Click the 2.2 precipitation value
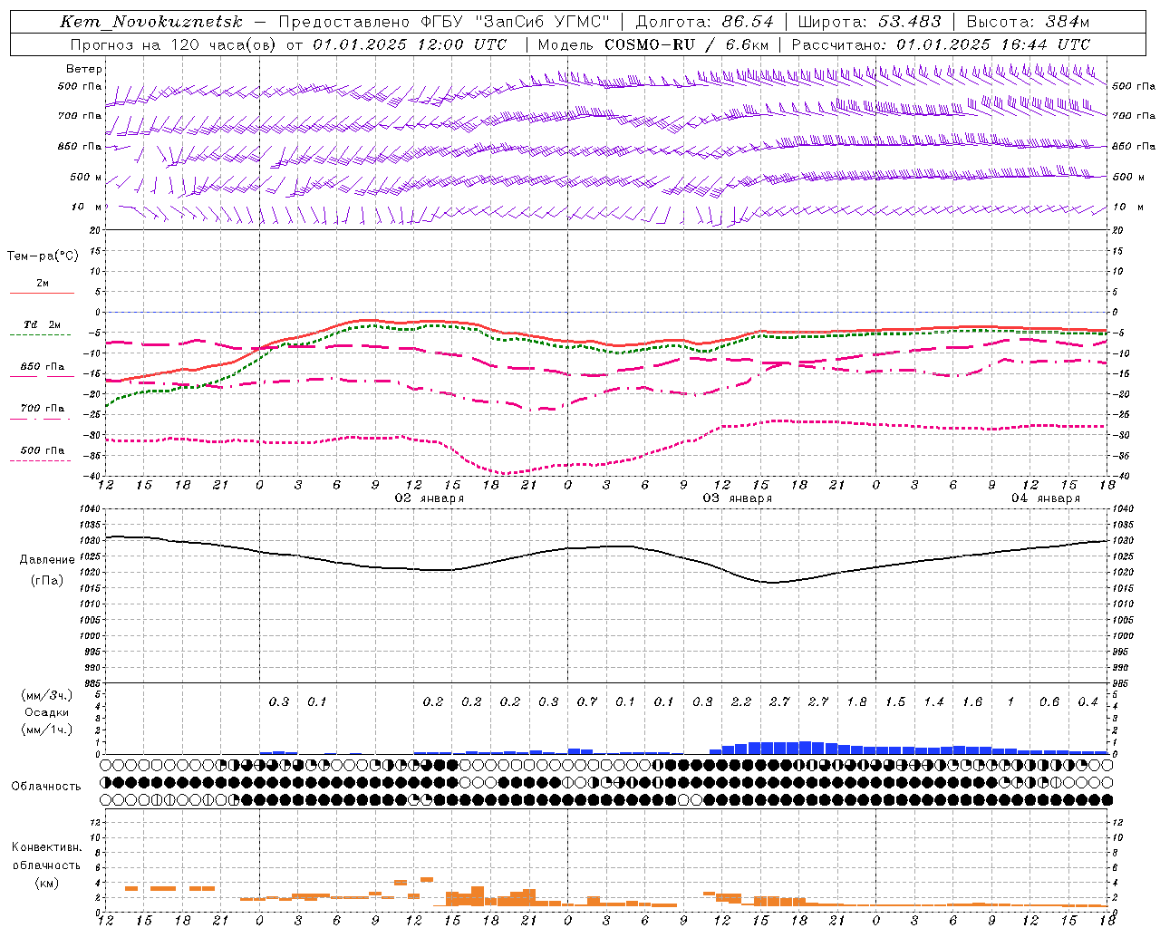The image size is (1160, 928). (741, 701)
